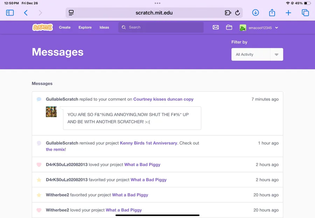Open What a Bad Piggy in Witherbee2 favorited row
The image size is (315, 218).
[x=130, y=195]
